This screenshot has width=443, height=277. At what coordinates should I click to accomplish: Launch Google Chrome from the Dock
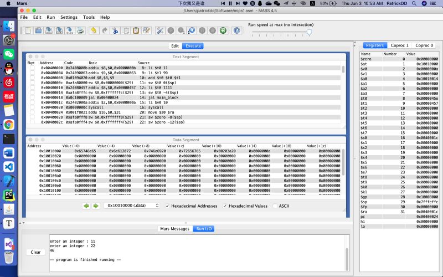point(9,125)
